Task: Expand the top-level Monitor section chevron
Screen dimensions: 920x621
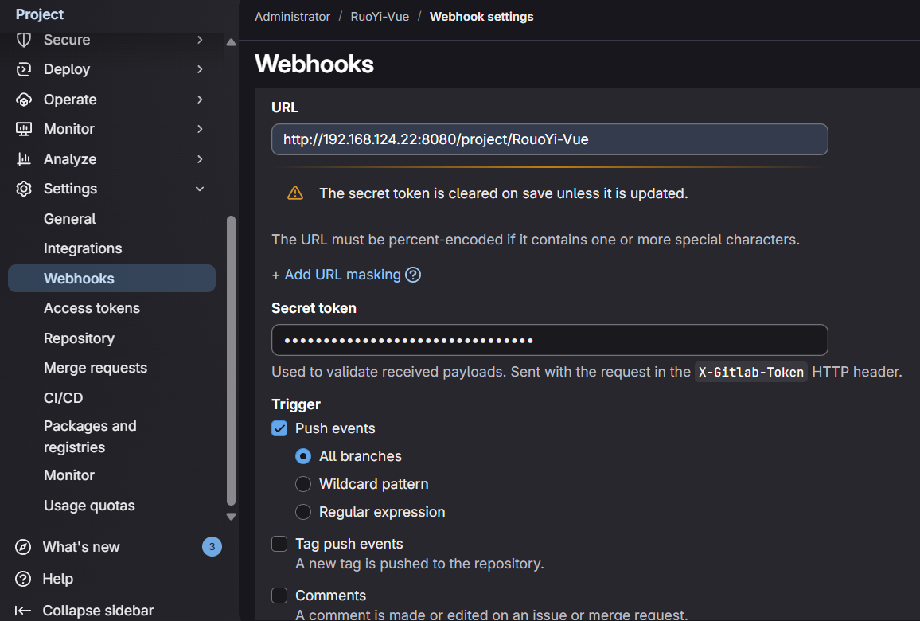Action: [200, 129]
